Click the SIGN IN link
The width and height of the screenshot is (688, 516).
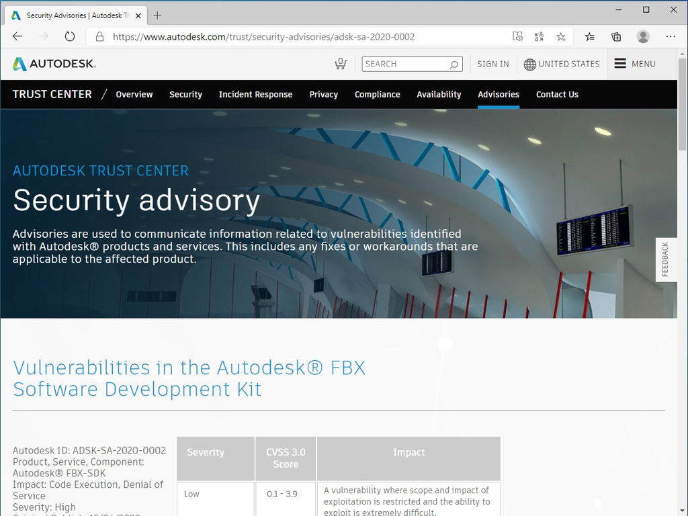coord(492,64)
